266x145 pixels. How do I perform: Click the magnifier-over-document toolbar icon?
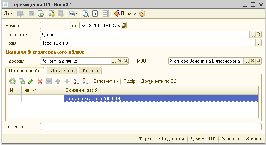[86, 13]
